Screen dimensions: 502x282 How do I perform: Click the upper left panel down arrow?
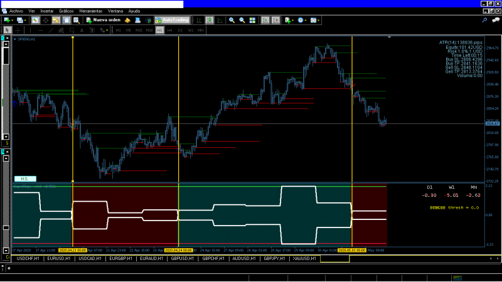pos(6,137)
